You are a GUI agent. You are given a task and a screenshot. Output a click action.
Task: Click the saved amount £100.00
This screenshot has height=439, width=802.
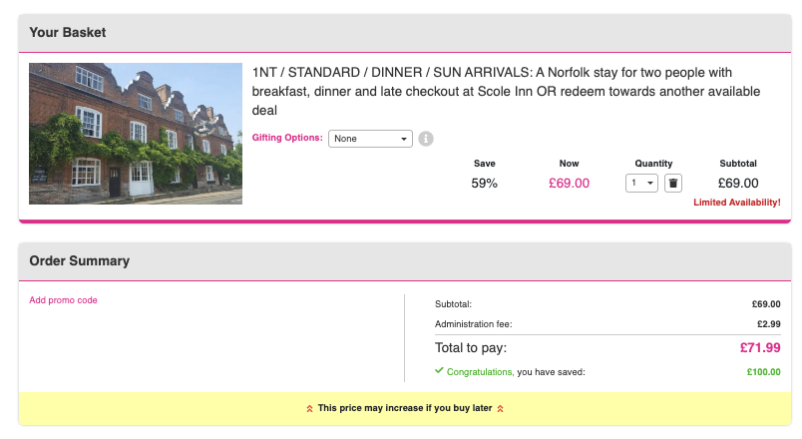[x=764, y=372]
